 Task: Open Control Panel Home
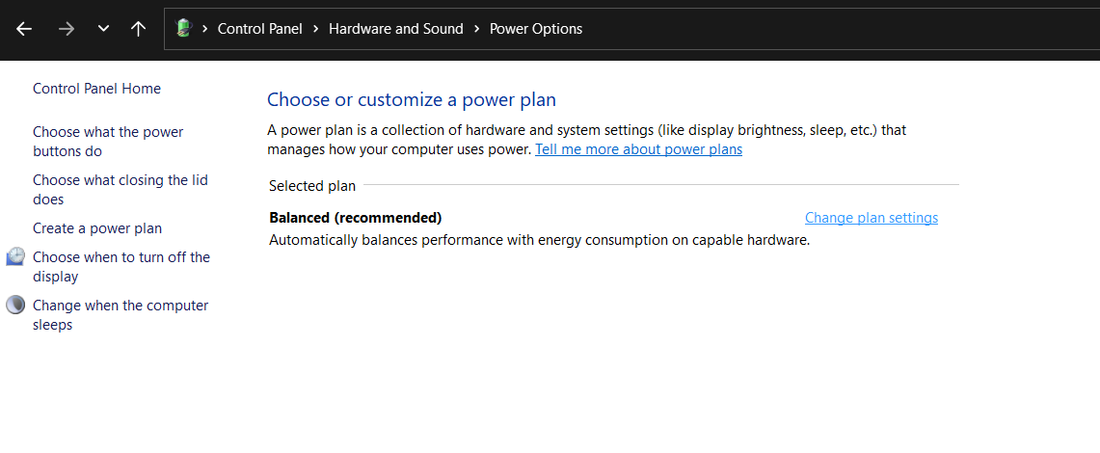point(96,89)
